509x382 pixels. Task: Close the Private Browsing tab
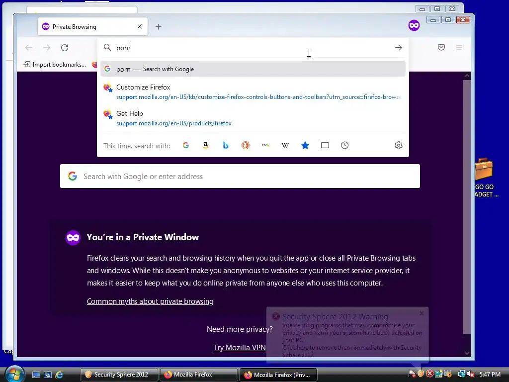coord(140,27)
